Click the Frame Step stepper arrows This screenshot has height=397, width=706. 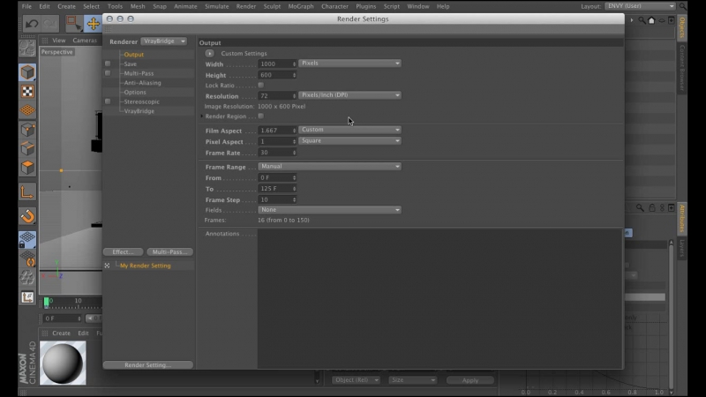(294, 200)
